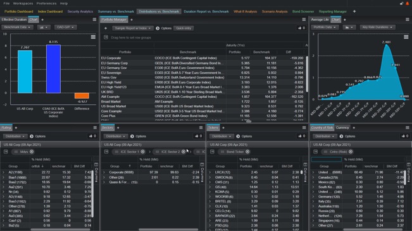Open the Columns side panel in Rating
The height and width of the screenshot is (231, 412).
[x=96, y=172]
